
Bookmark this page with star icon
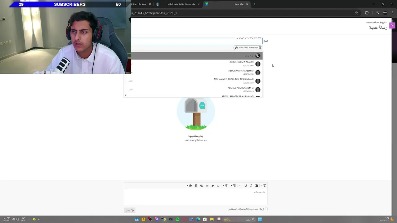[356, 13]
